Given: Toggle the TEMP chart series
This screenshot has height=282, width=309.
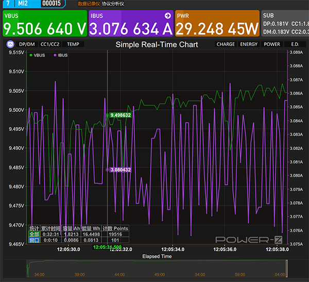Looking at the screenshot, I should click(x=73, y=44).
